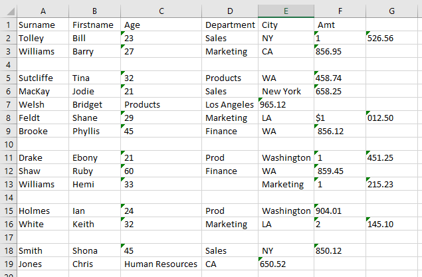Select the cell showing 965.12
Viewport: 422px width, 277px height.
click(286, 104)
